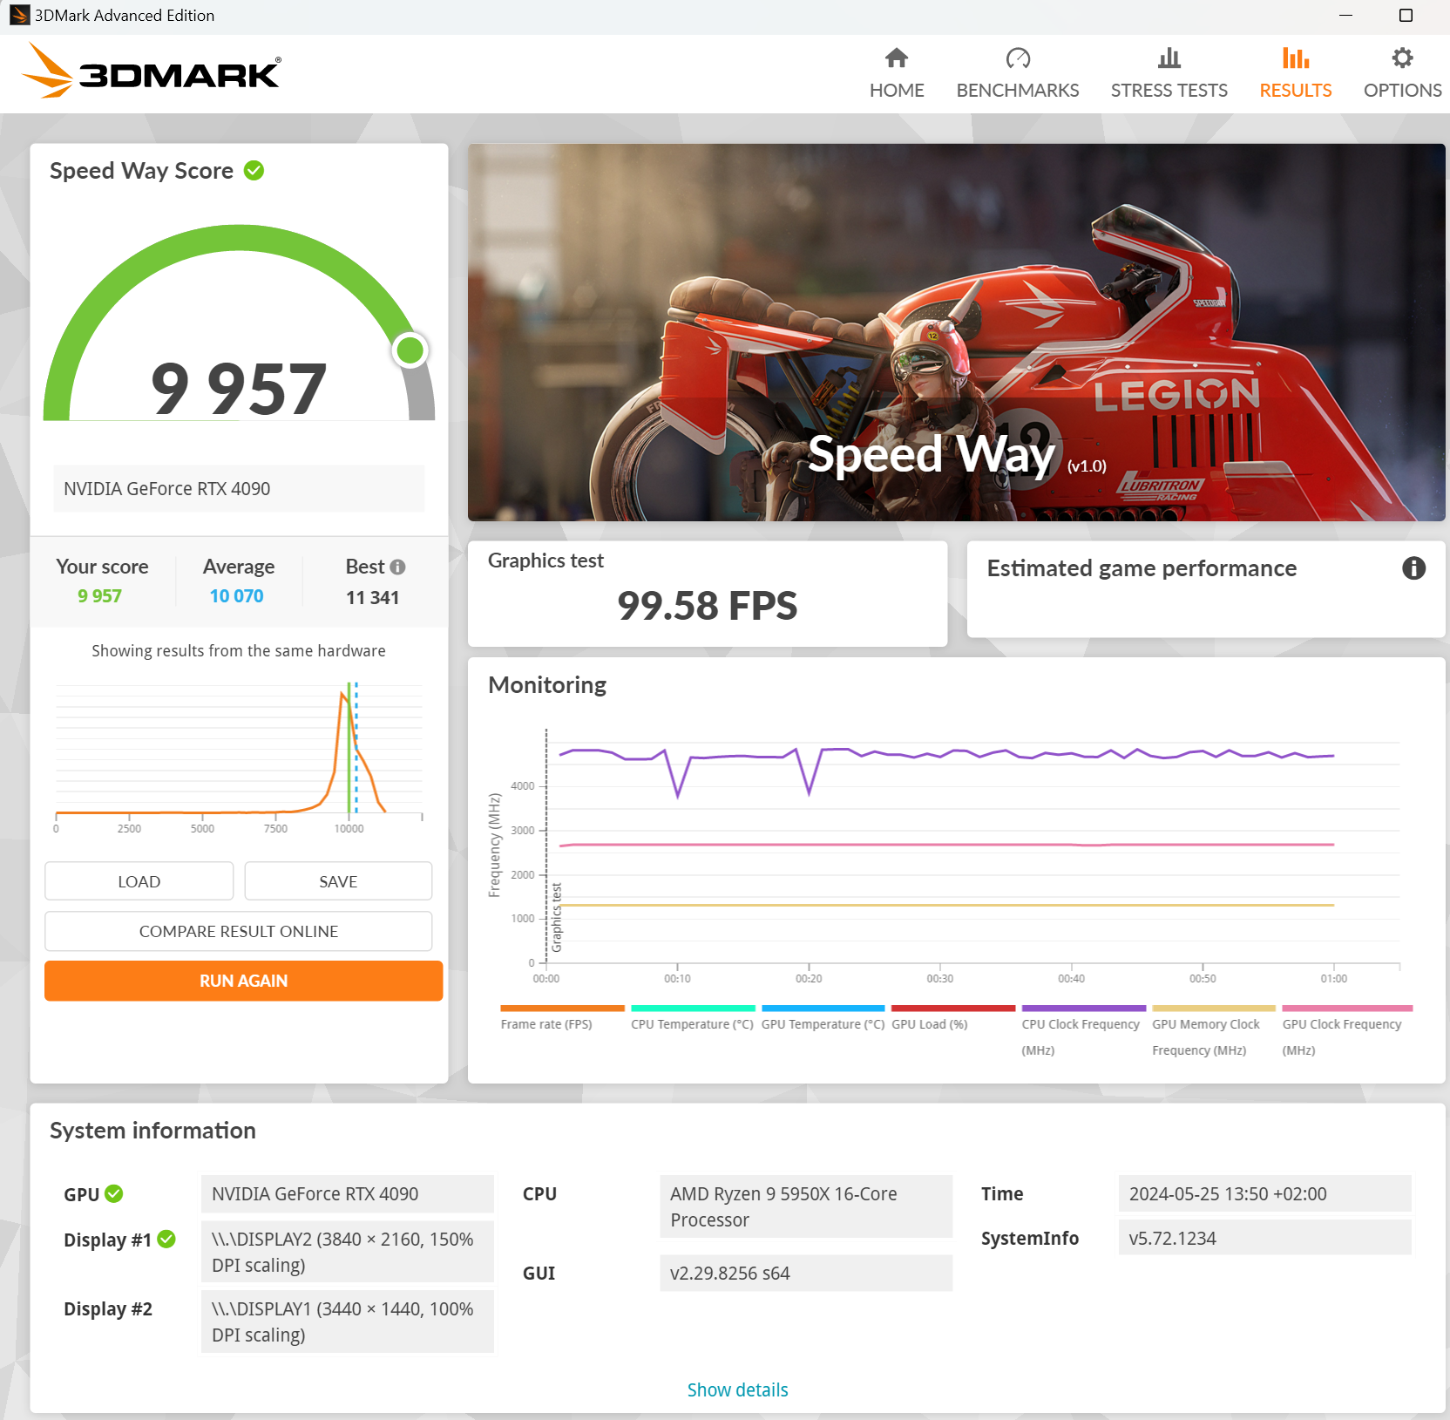
Task: Select the BENCHMARKS menu label
Action: (1018, 91)
